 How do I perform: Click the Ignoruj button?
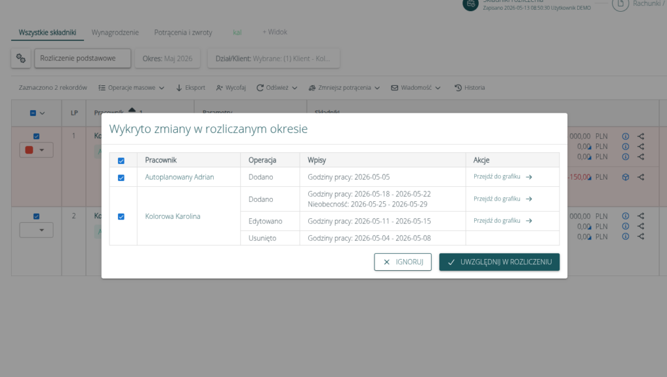coord(403,262)
